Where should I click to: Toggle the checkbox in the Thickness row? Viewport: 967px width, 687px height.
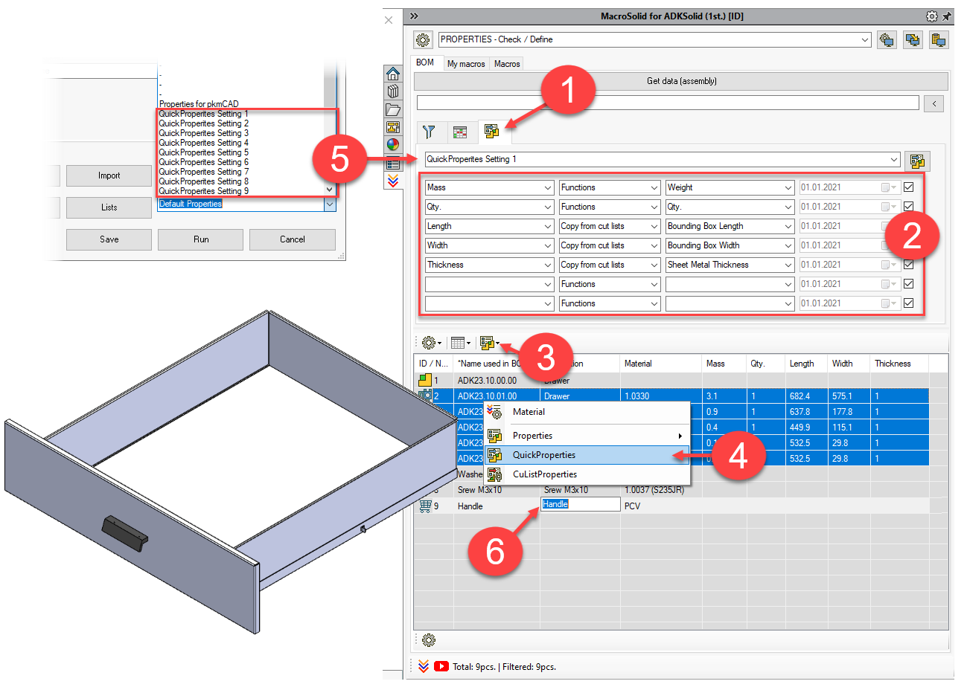click(x=908, y=265)
